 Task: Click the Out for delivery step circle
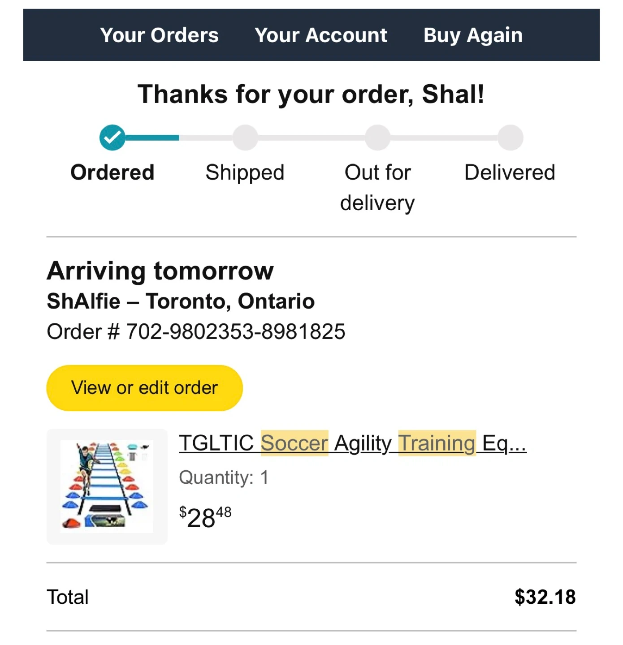point(377,138)
